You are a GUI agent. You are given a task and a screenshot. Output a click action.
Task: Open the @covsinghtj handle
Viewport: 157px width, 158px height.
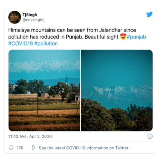(33, 20)
